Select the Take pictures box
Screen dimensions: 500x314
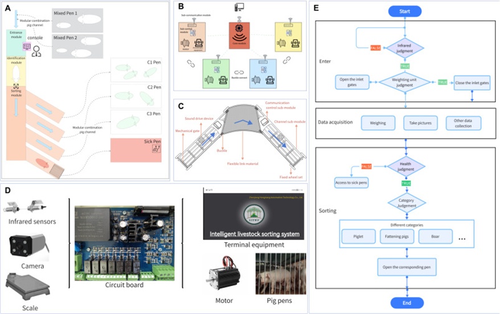[420, 123]
